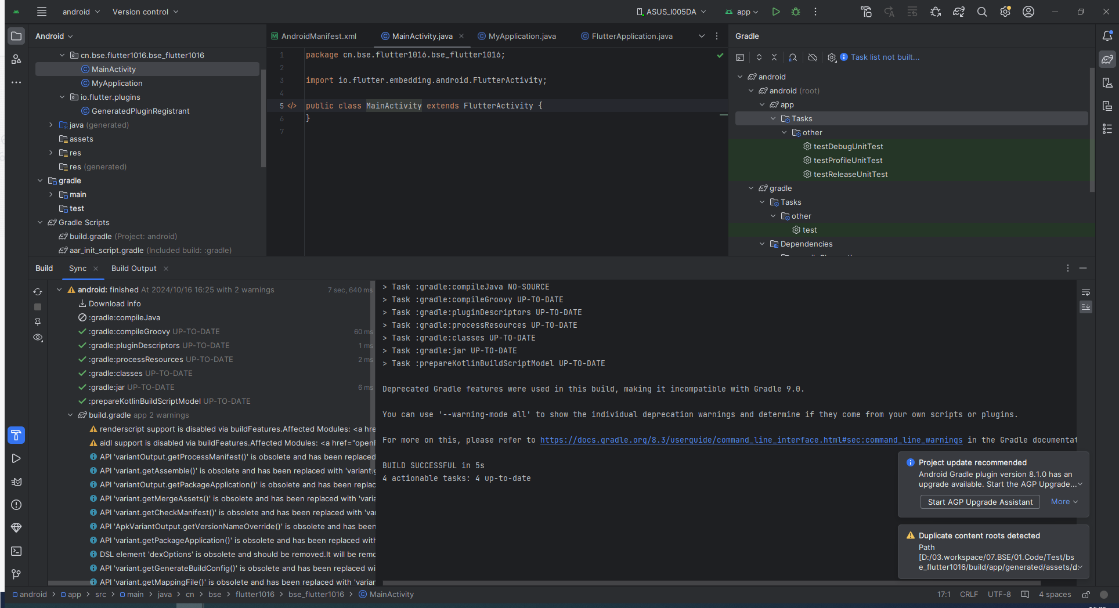Select build.gradle (Project: android) file

pos(118,236)
